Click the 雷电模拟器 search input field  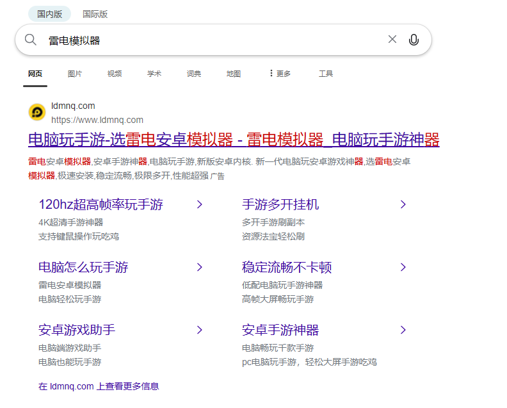211,40
